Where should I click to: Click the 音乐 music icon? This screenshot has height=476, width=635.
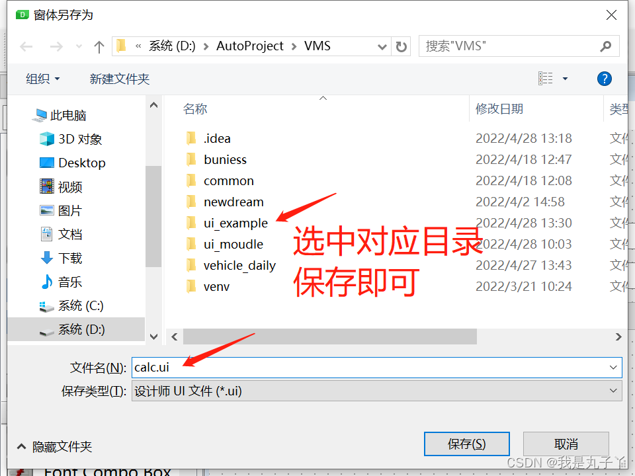(x=47, y=282)
